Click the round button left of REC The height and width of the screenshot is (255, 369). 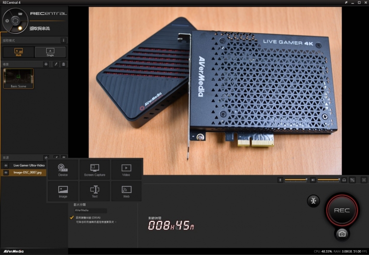[313, 201]
